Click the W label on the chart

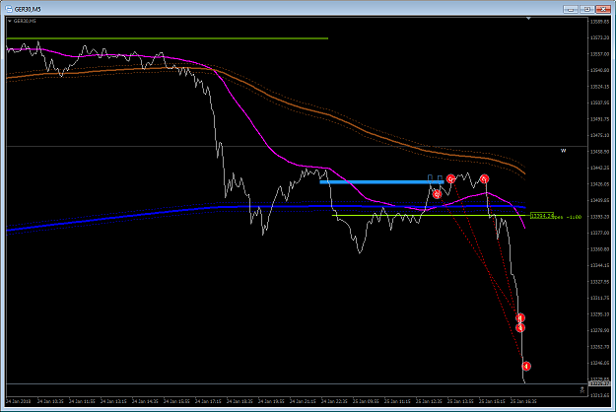coord(564,151)
